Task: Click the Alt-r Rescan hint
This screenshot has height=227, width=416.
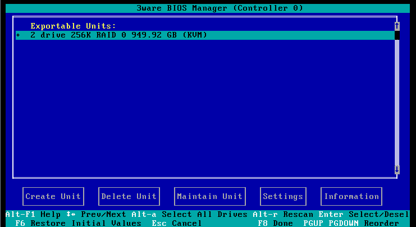Action: 283,214
